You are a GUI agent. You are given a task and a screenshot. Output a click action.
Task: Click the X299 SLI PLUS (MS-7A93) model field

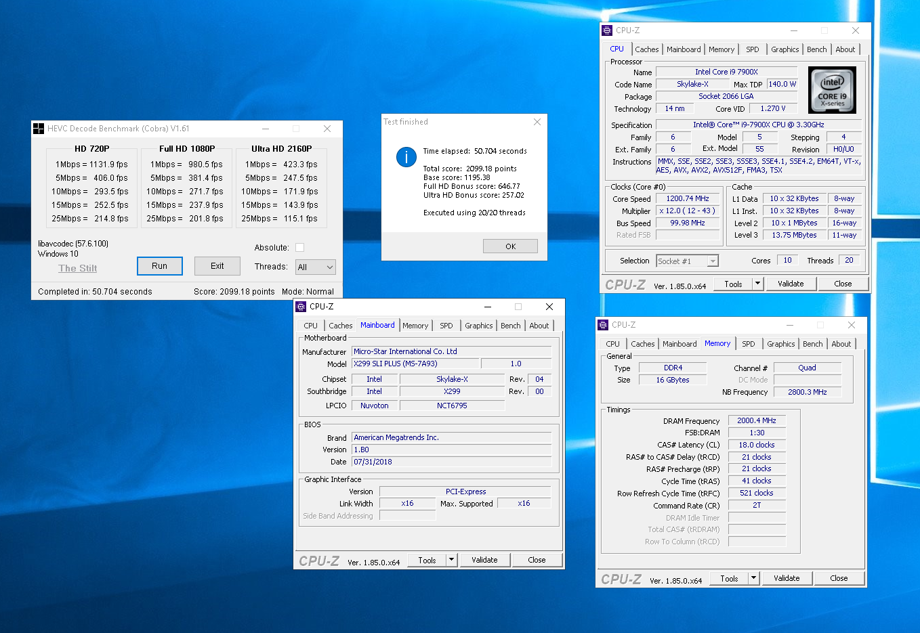(416, 364)
